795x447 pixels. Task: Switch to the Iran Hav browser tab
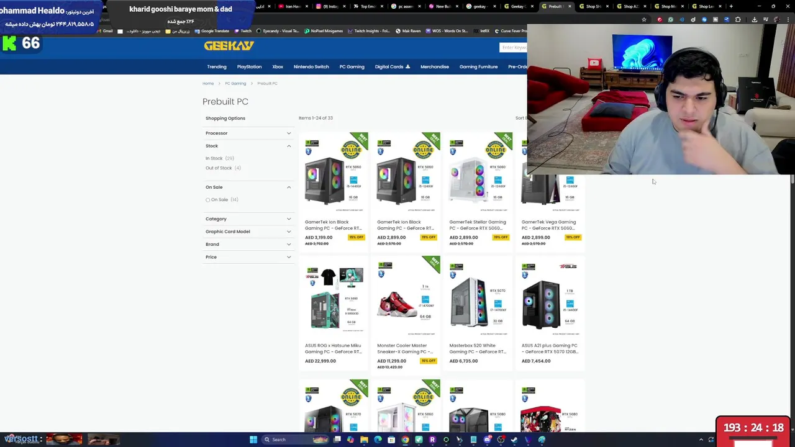tap(292, 6)
